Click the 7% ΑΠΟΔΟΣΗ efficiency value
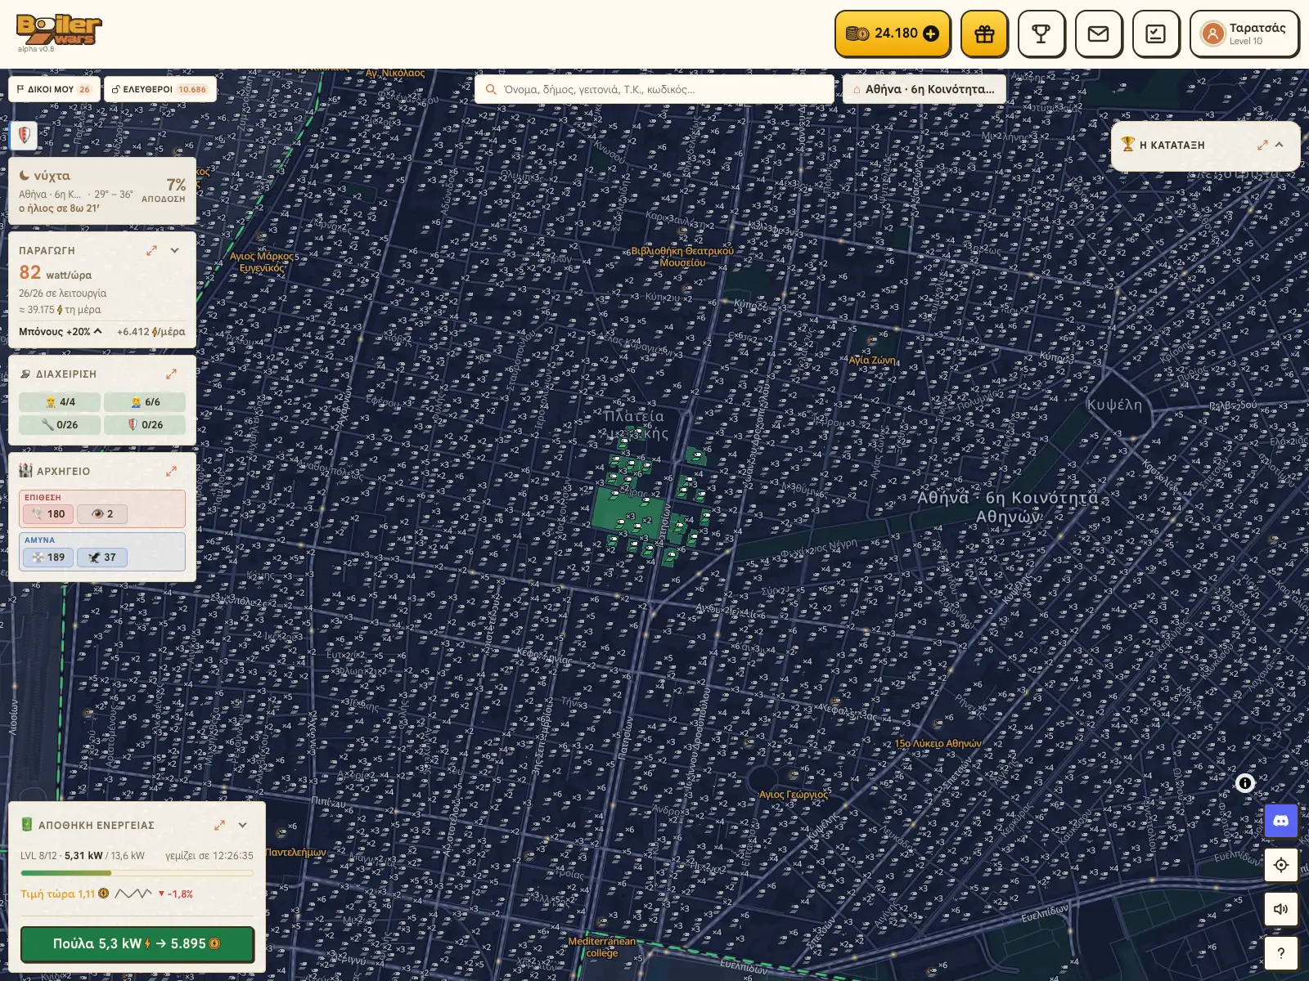 (164, 190)
